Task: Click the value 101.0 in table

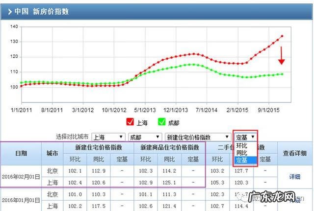Action: 75,194
